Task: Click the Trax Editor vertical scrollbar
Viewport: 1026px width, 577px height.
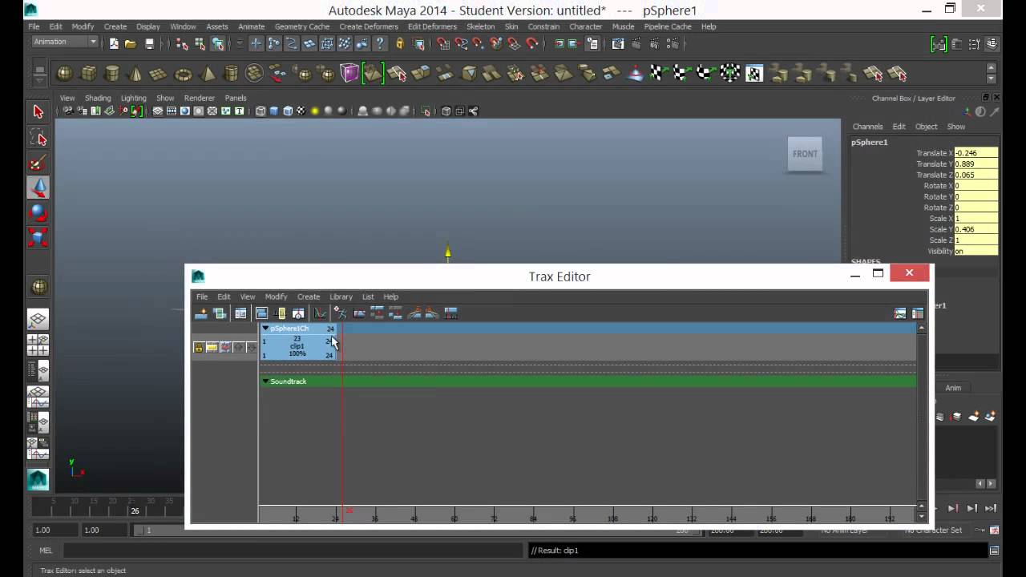Action: coord(921,414)
